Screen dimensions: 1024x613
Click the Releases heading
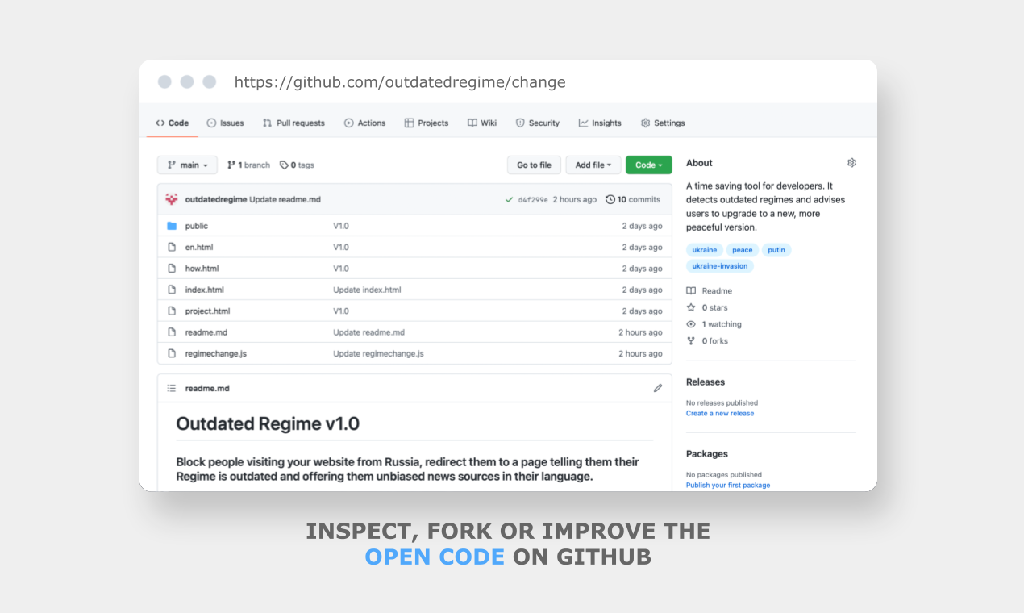[706, 382]
